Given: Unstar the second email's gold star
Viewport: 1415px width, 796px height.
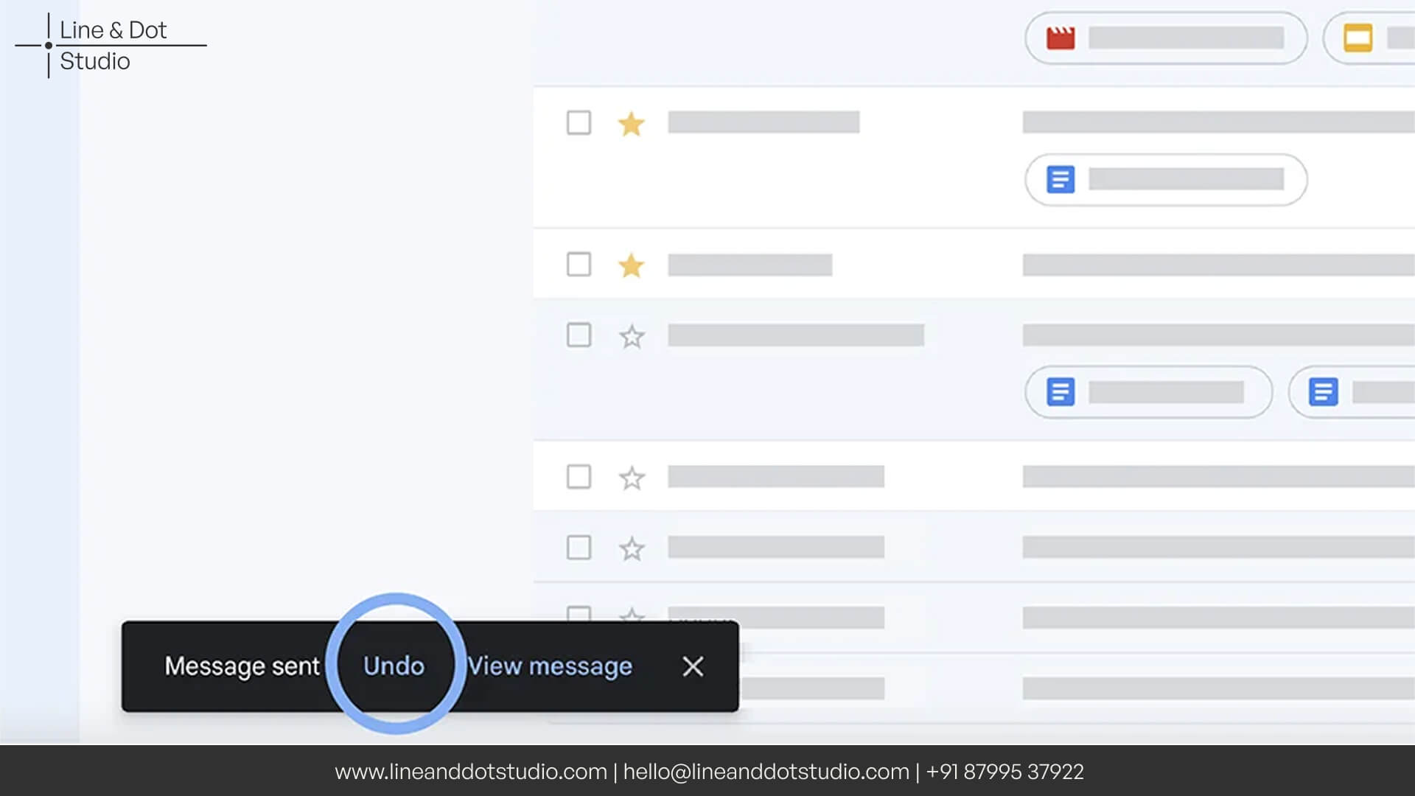Looking at the screenshot, I should (x=632, y=265).
